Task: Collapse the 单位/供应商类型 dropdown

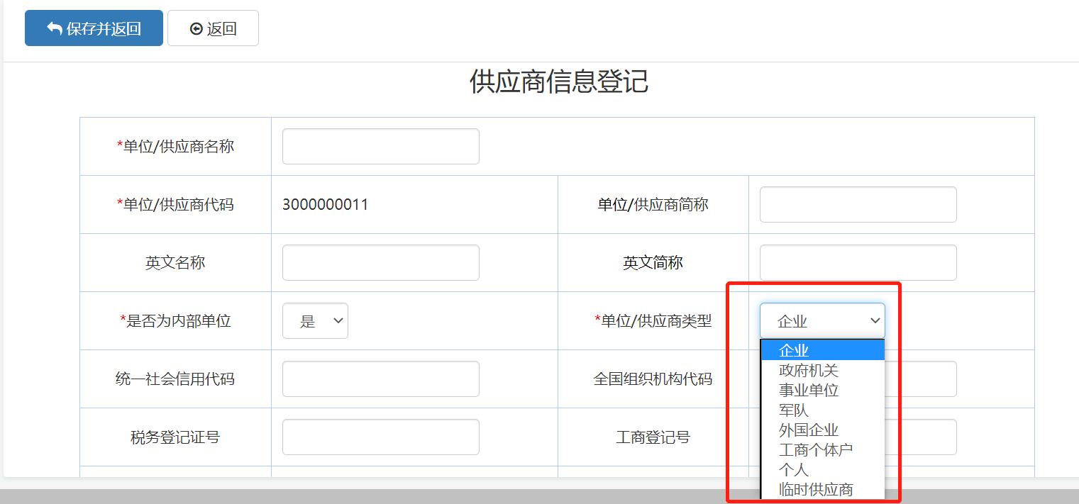Action: pos(822,321)
